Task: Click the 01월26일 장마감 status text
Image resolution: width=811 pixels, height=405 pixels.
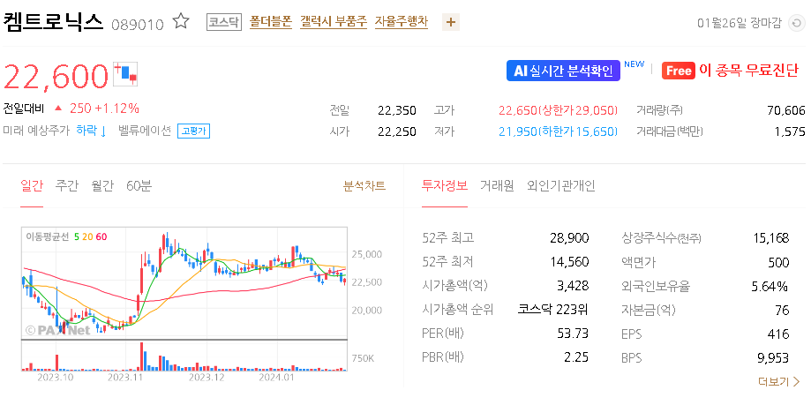Action: 740,23
